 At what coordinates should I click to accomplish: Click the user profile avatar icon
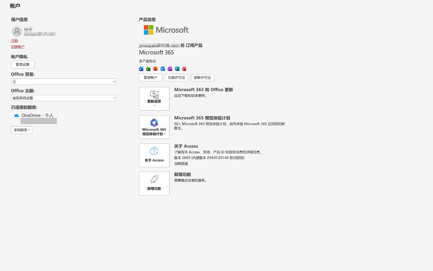[x=17, y=31]
